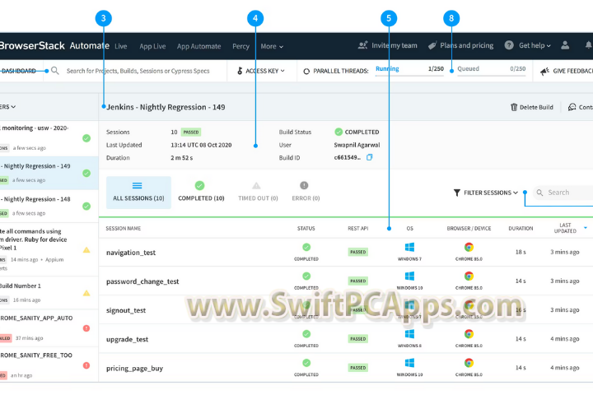Expand the sidebar filter dropdown chevron
This screenshot has height=395, width=593.
pyautogui.click(x=13, y=107)
